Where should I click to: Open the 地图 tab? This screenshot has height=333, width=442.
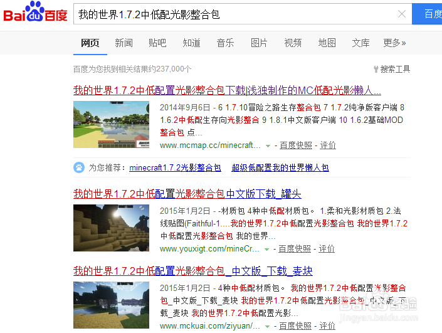327,43
